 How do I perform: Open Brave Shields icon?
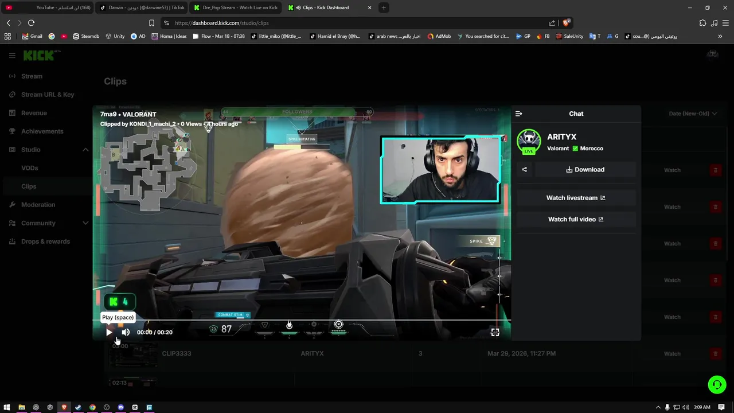565,23
